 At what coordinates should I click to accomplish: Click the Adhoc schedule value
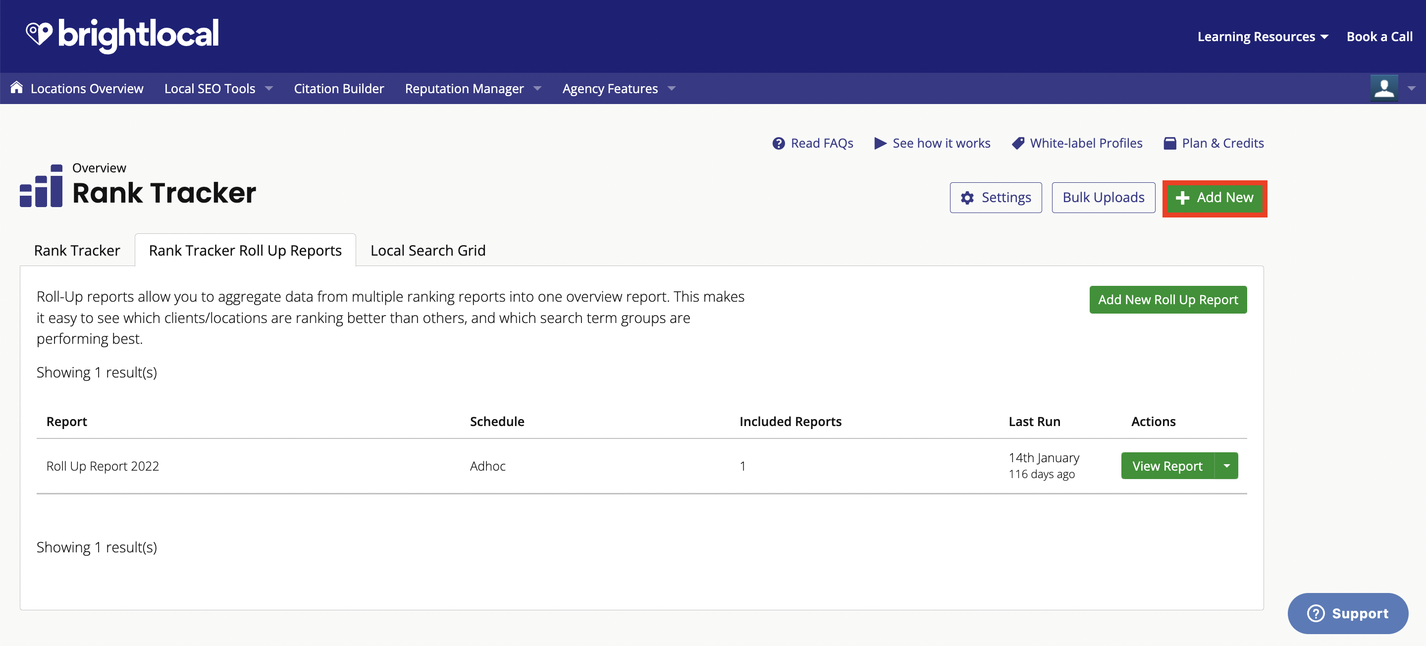487,466
